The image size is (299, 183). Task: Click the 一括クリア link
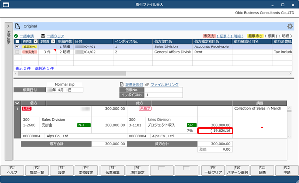click(55, 36)
